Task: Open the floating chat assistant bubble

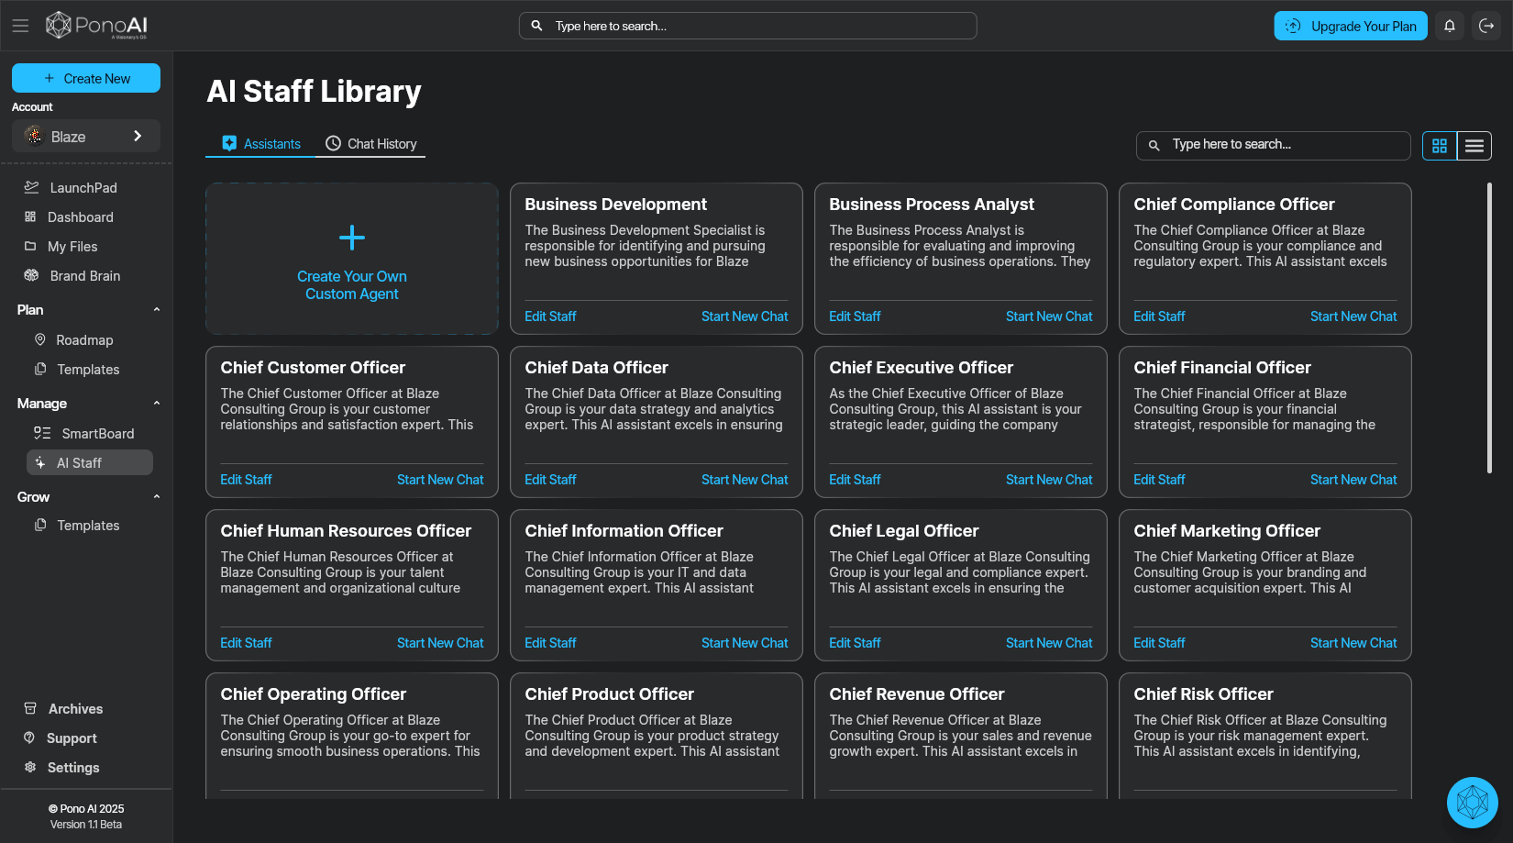Action: (1472, 803)
